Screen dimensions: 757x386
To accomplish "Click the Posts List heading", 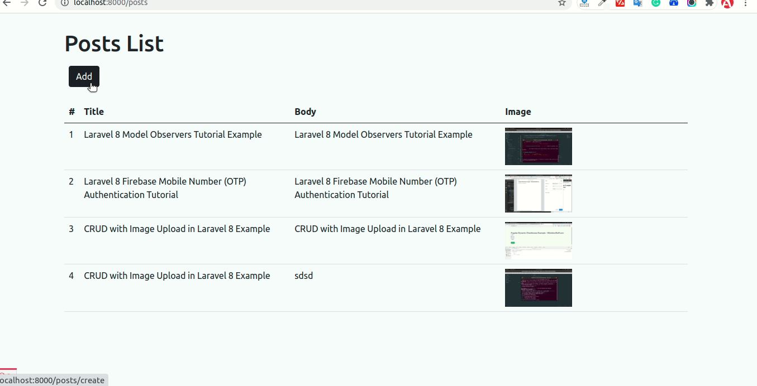I will click(x=113, y=43).
